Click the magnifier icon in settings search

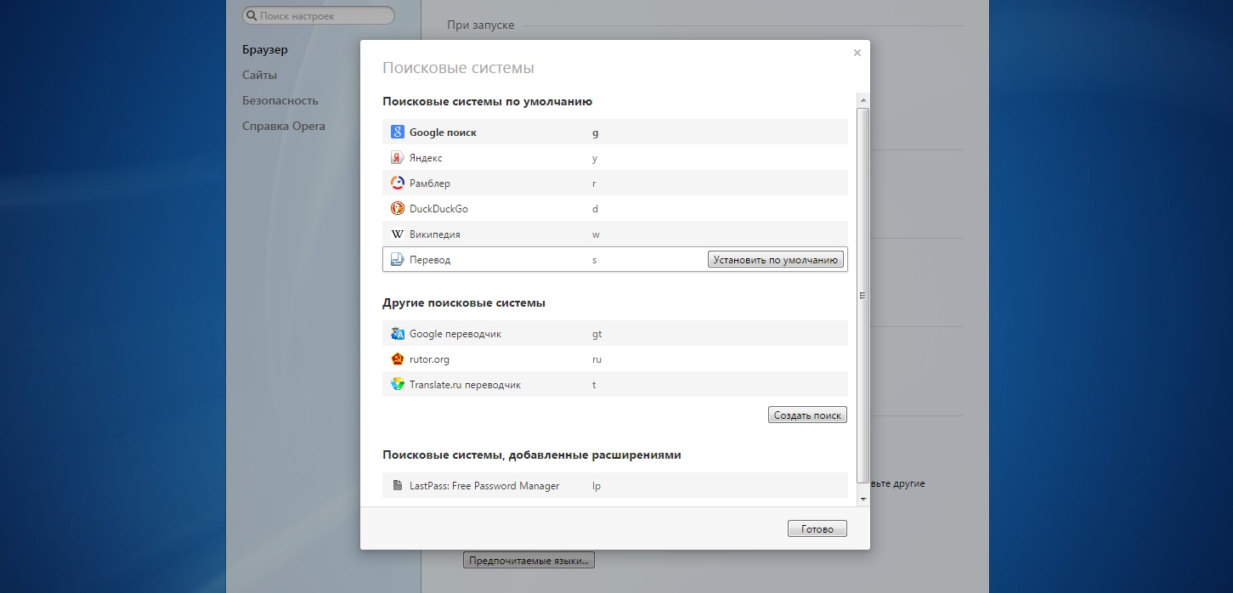(252, 15)
